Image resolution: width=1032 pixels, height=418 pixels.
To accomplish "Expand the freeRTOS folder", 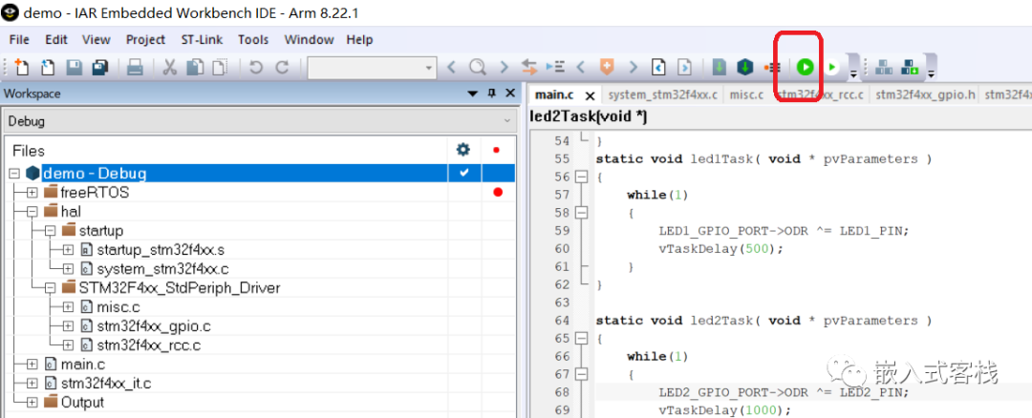I will click(32, 193).
